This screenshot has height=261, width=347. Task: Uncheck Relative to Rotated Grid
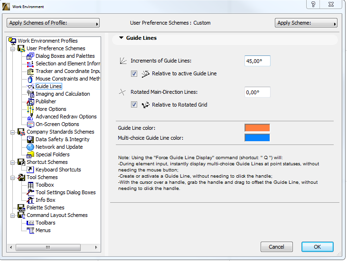point(134,105)
